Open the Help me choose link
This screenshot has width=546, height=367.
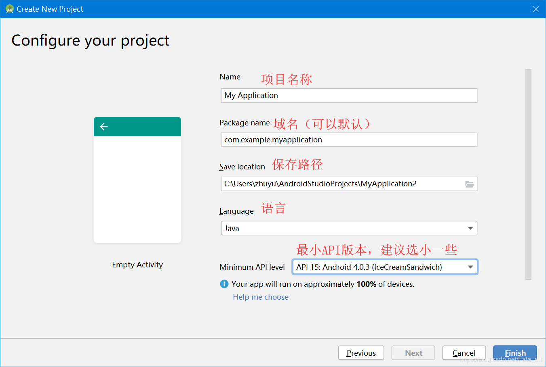[x=261, y=297]
